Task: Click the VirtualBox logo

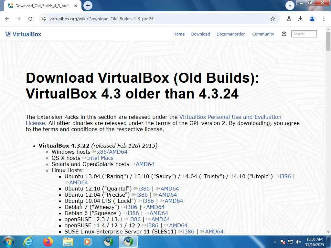Action: click(x=23, y=34)
